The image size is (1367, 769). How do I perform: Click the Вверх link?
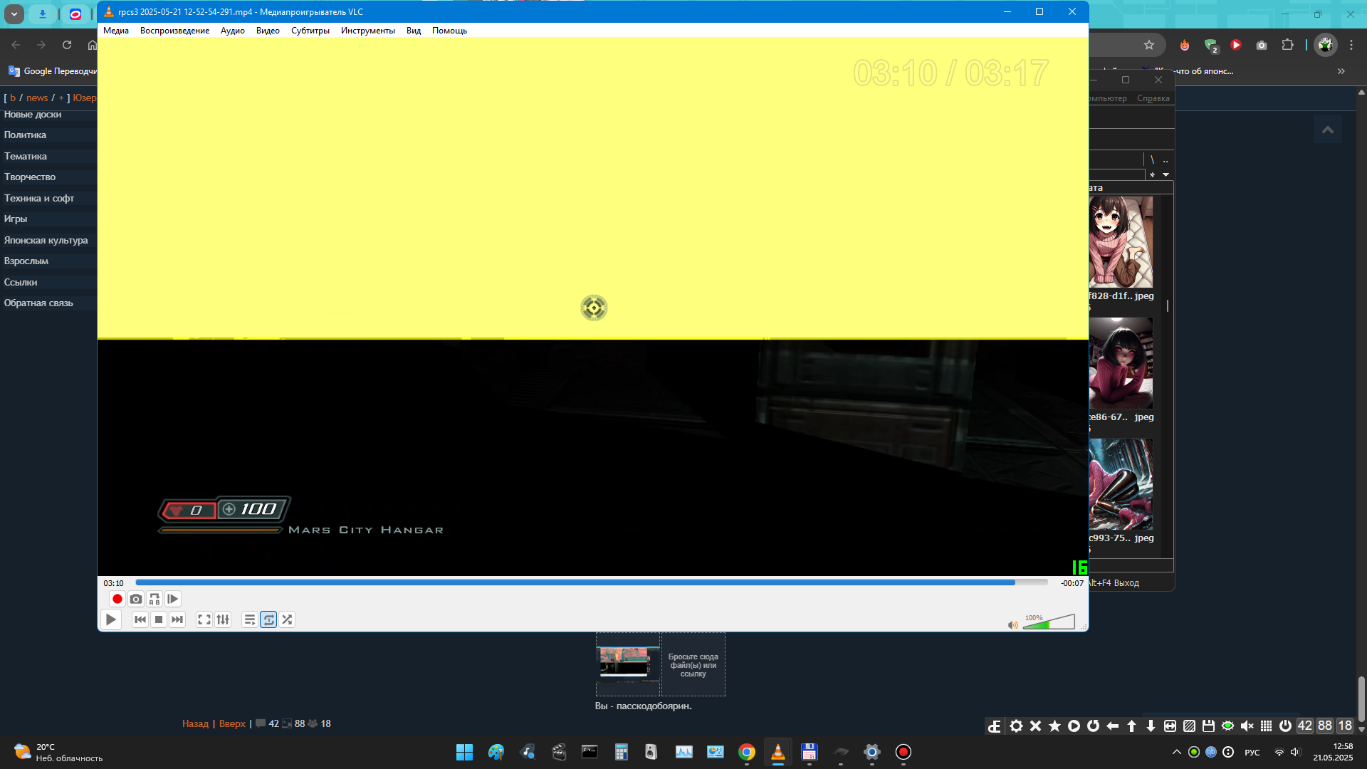[232, 723]
